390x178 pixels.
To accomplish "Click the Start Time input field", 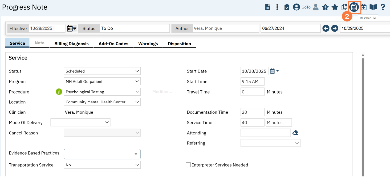I will 252,82.
